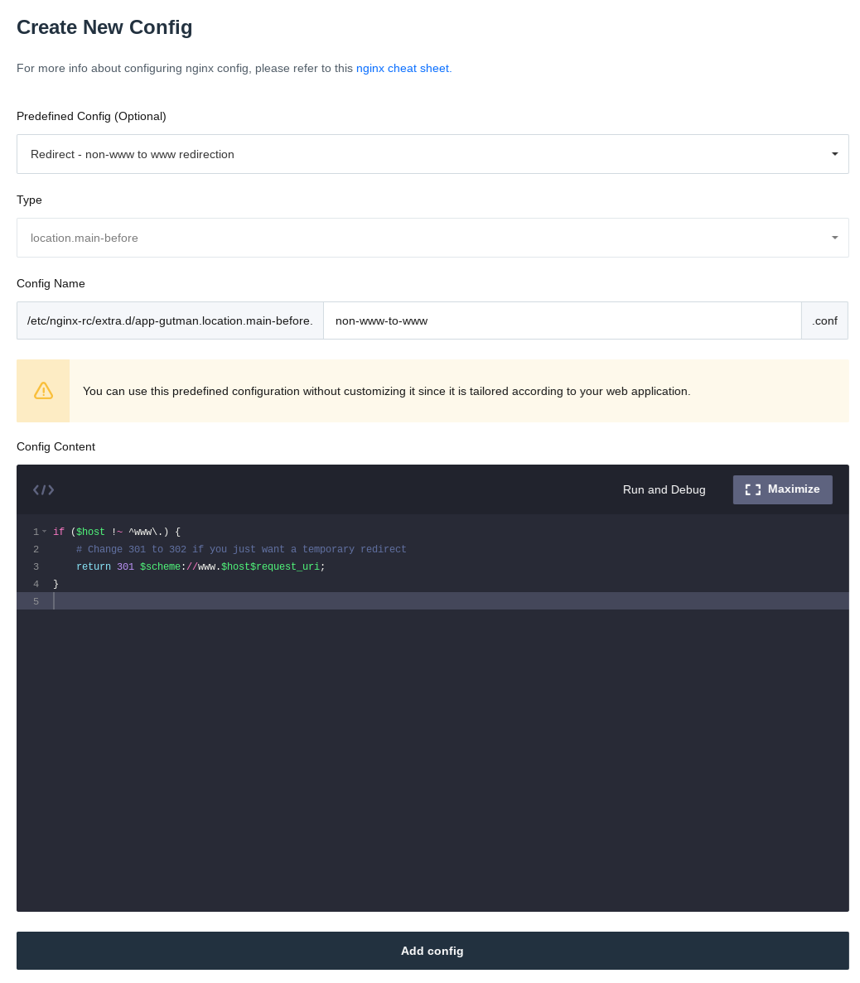Click the /etc/nginx-rc path prefix label
The width and height of the screenshot is (860, 983).
(x=170, y=320)
